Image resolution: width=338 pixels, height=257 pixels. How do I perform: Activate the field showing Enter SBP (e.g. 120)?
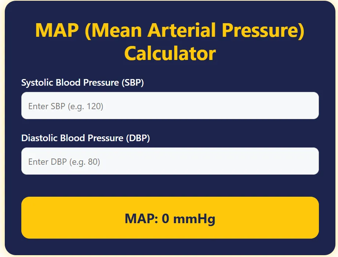coord(169,106)
